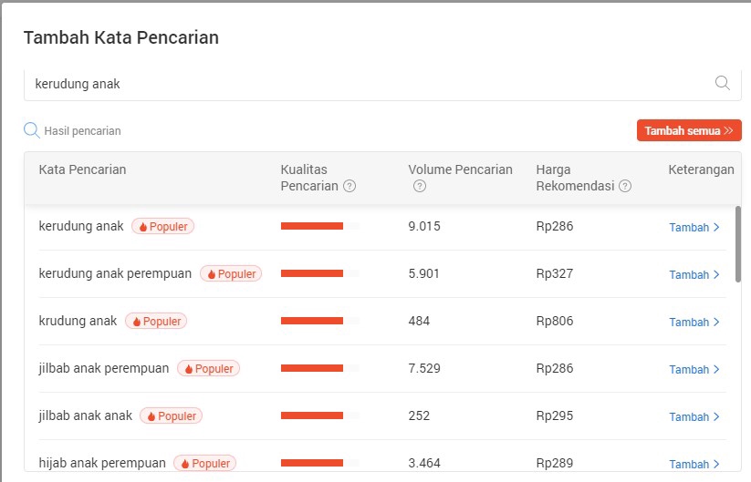Click the Hasil pencarian magnifier icon

pos(32,130)
